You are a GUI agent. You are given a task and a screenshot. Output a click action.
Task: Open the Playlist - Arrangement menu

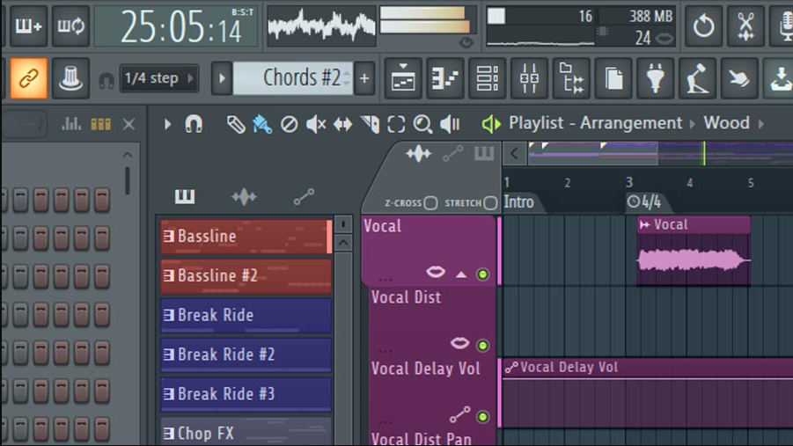click(595, 123)
